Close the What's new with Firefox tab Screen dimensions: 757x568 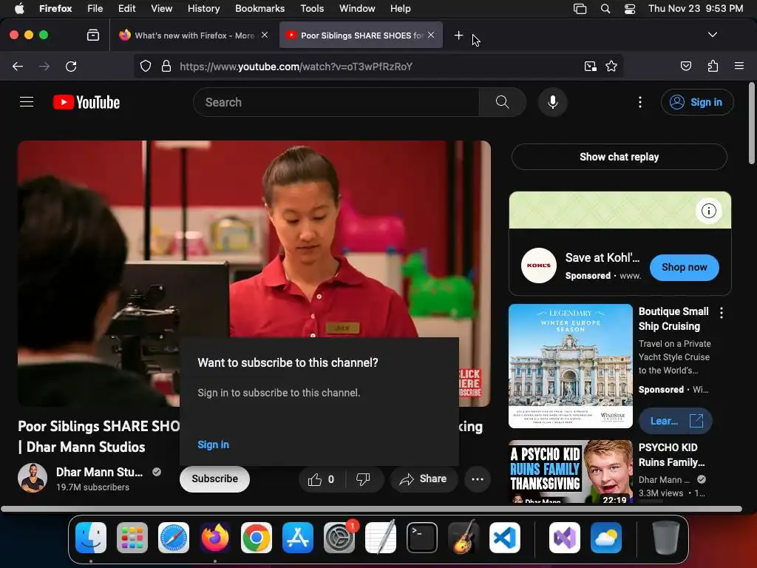pyautogui.click(x=265, y=35)
